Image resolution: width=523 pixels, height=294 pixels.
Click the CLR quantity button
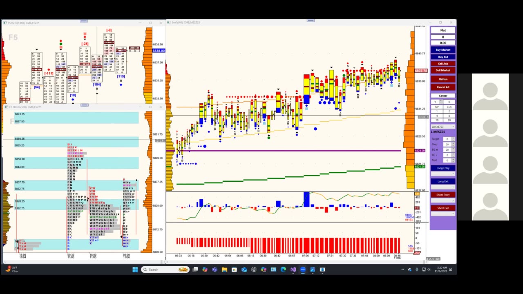click(x=449, y=107)
